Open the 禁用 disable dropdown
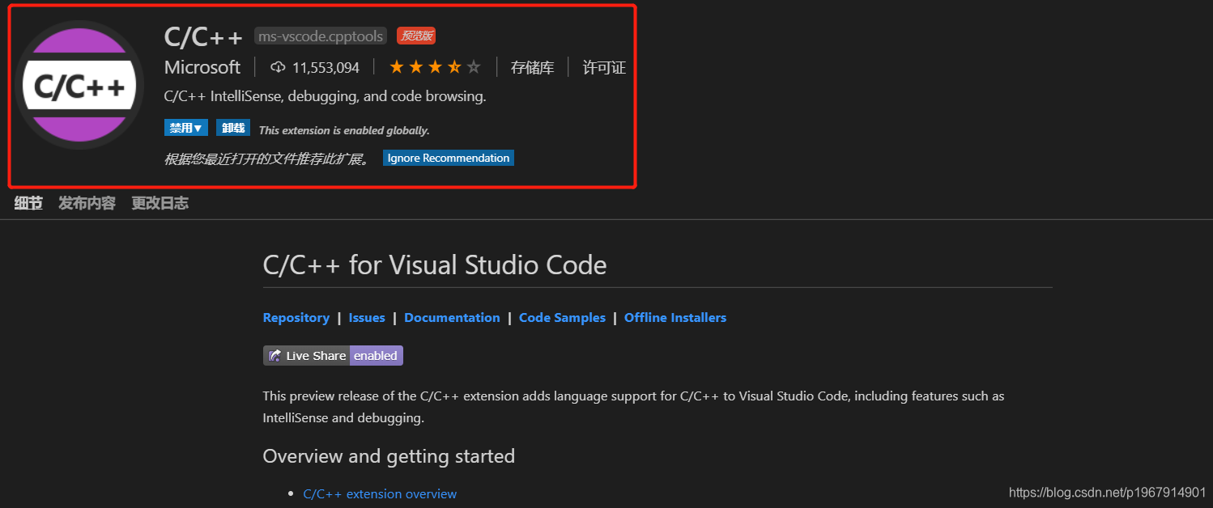The width and height of the screenshot is (1213, 508). (186, 128)
